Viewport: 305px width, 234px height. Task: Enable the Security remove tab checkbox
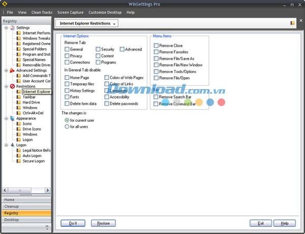coord(98,49)
